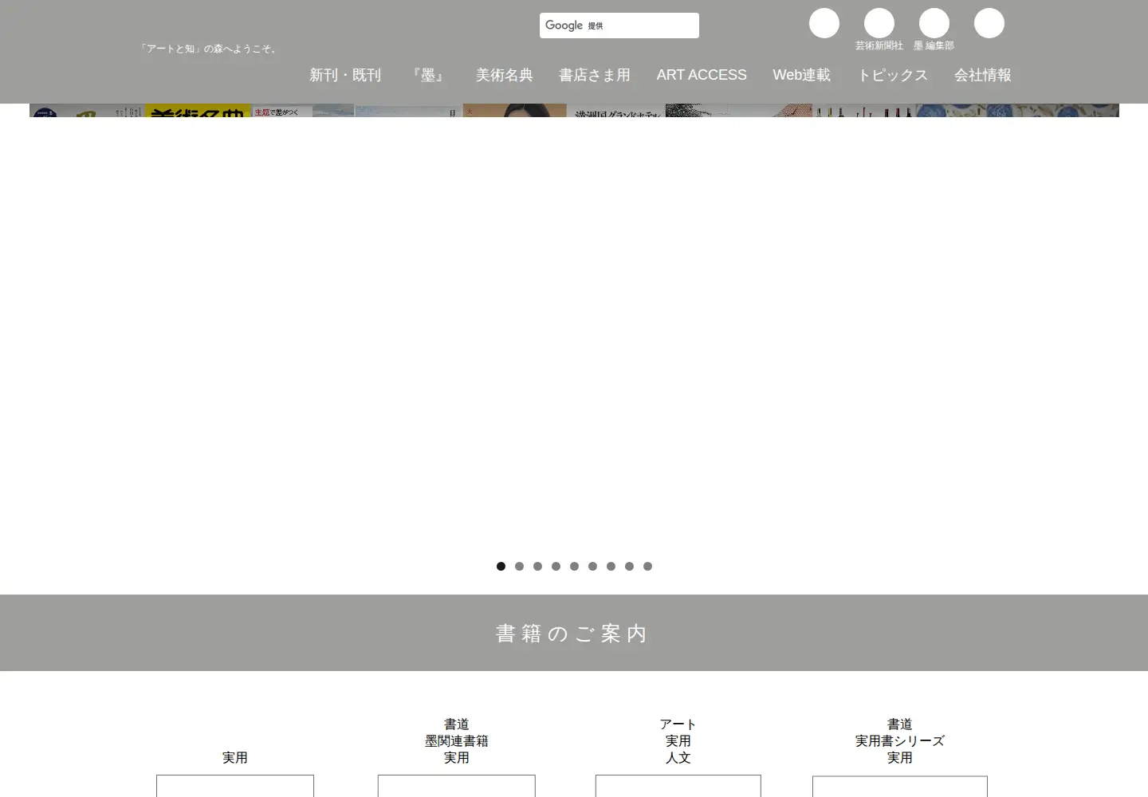Open ART ACCESS in the navigation

[702, 75]
